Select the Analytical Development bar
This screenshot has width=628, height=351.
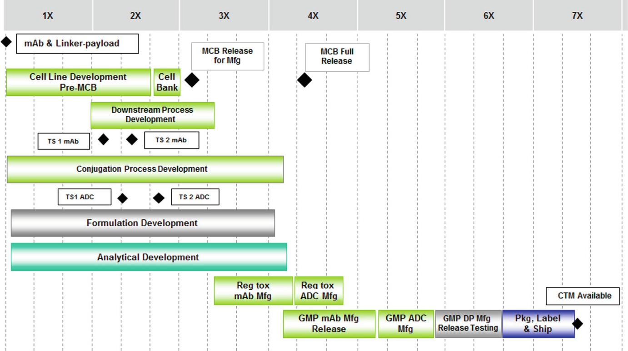tap(148, 257)
